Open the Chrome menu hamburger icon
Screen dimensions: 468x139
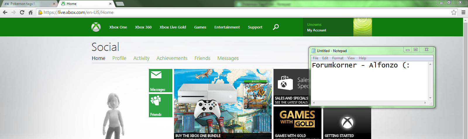(x=463, y=12)
